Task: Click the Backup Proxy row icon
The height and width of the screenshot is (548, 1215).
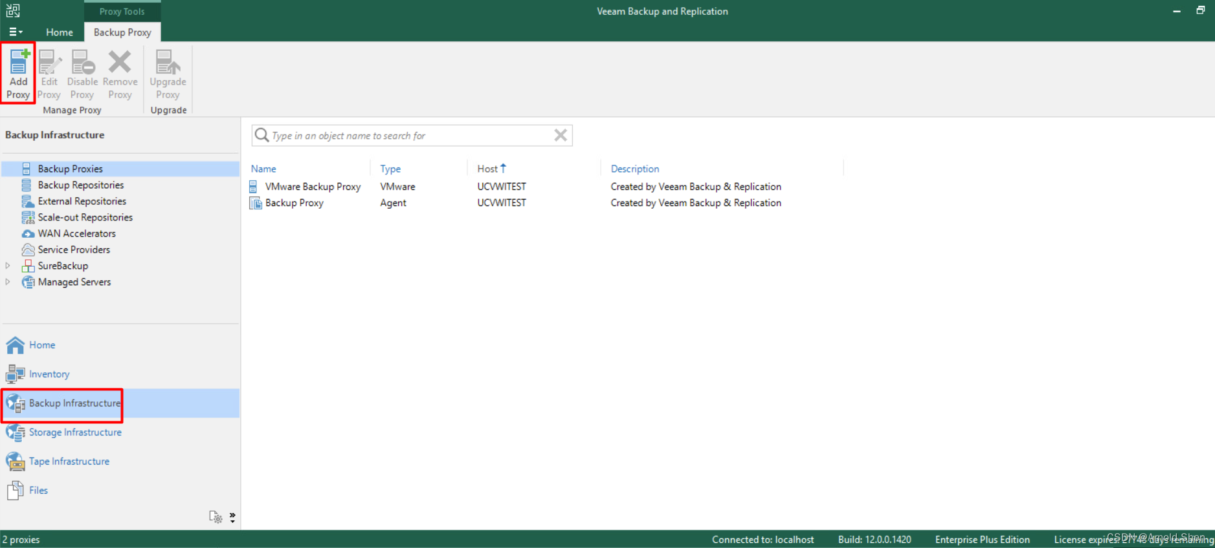Action: pyautogui.click(x=256, y=203)
